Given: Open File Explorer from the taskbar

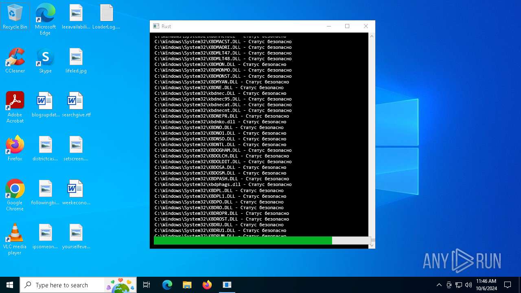Looking at the screenshot, I should (187, 285).
